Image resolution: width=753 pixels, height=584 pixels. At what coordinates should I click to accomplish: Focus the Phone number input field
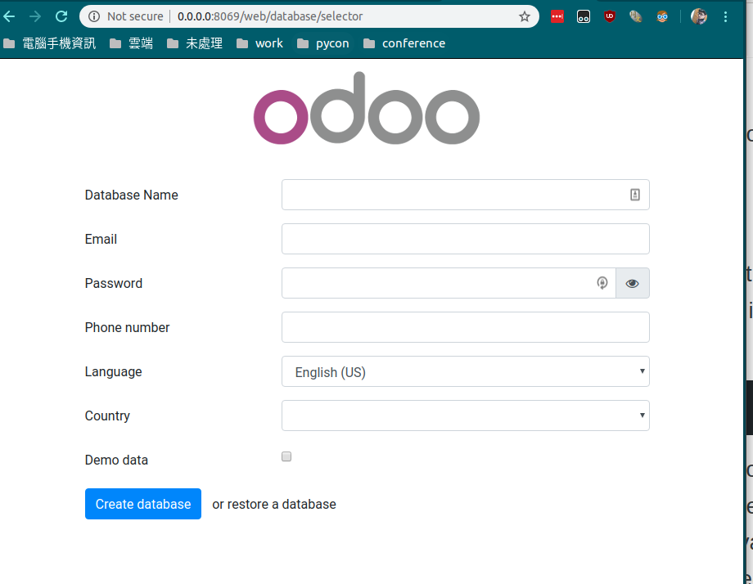[466, 327]
